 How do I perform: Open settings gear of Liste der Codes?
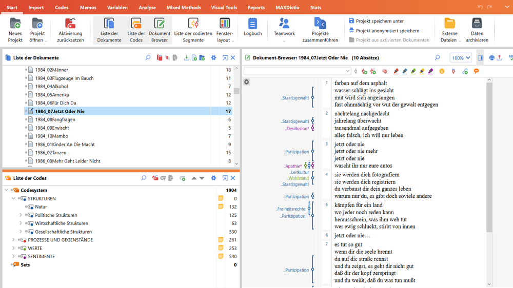coord(213,178)
